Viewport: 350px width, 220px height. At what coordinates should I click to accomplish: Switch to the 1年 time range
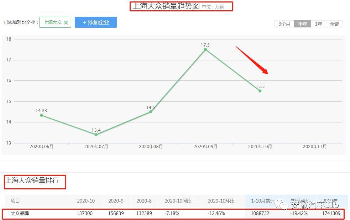318,24
